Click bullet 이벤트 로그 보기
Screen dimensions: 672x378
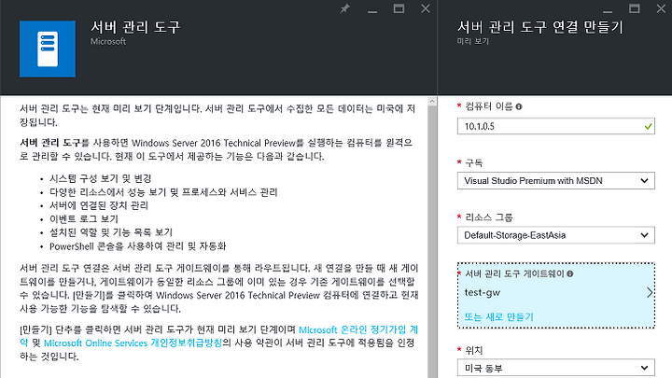pos(84,219)
